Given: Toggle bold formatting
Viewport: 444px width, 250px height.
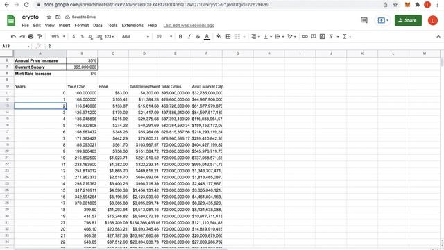Looking at the screenshot, I should coord(180,36).
